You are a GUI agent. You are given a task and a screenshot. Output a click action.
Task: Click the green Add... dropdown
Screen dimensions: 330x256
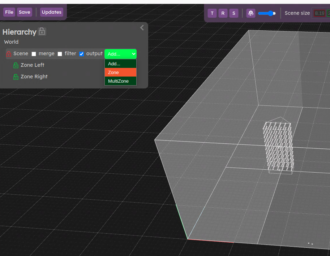click(120, 54)
